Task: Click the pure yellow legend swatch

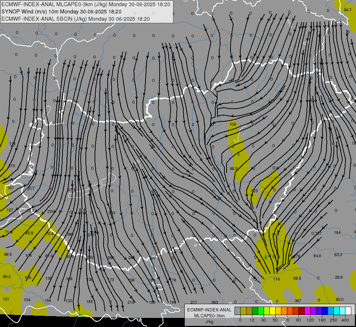Action: point(273,311)
